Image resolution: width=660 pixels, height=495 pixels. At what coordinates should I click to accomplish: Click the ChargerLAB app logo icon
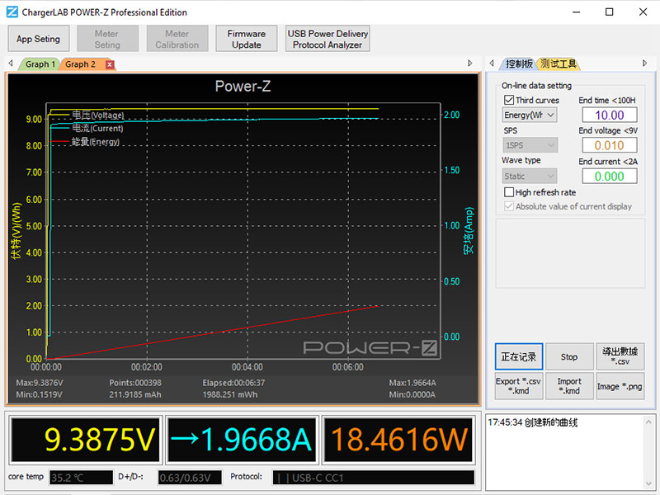pos(12,12)
